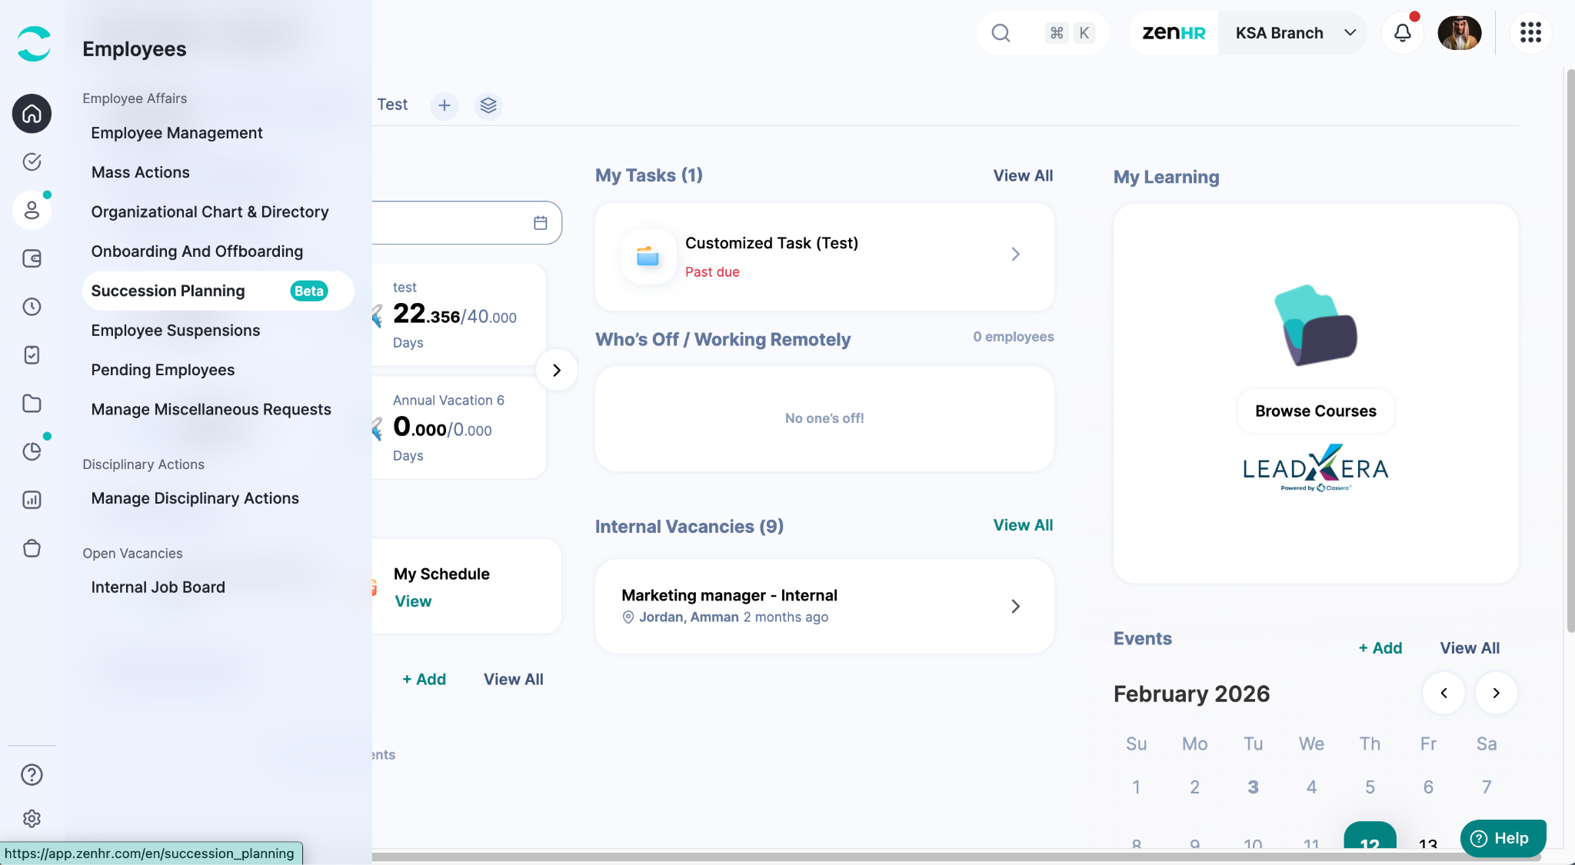
Task: Click View All for Internal Vacancies
Action: coord(1023,525)
